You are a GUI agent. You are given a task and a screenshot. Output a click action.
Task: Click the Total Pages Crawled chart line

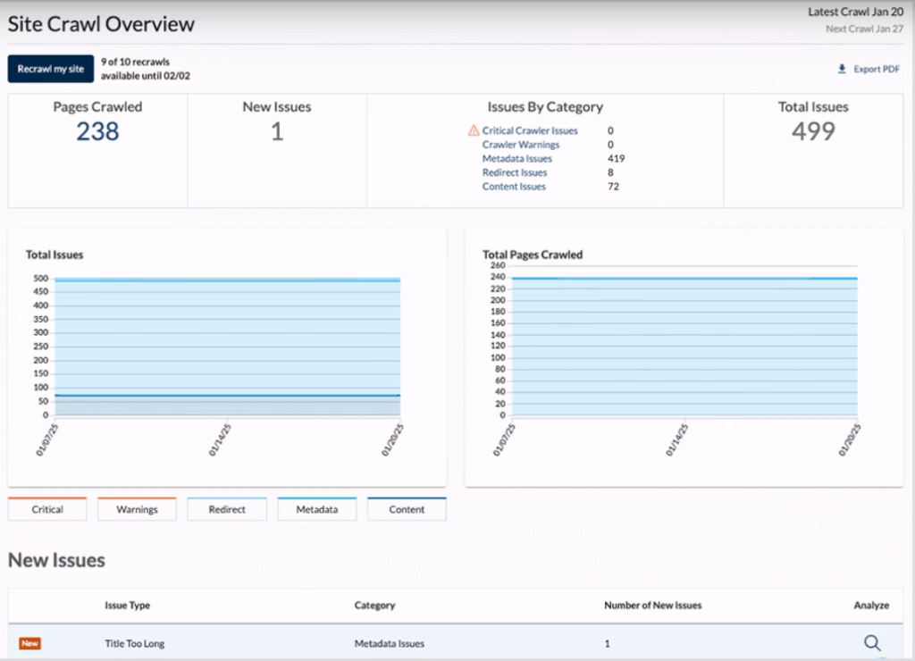click(x=684, y=278)
